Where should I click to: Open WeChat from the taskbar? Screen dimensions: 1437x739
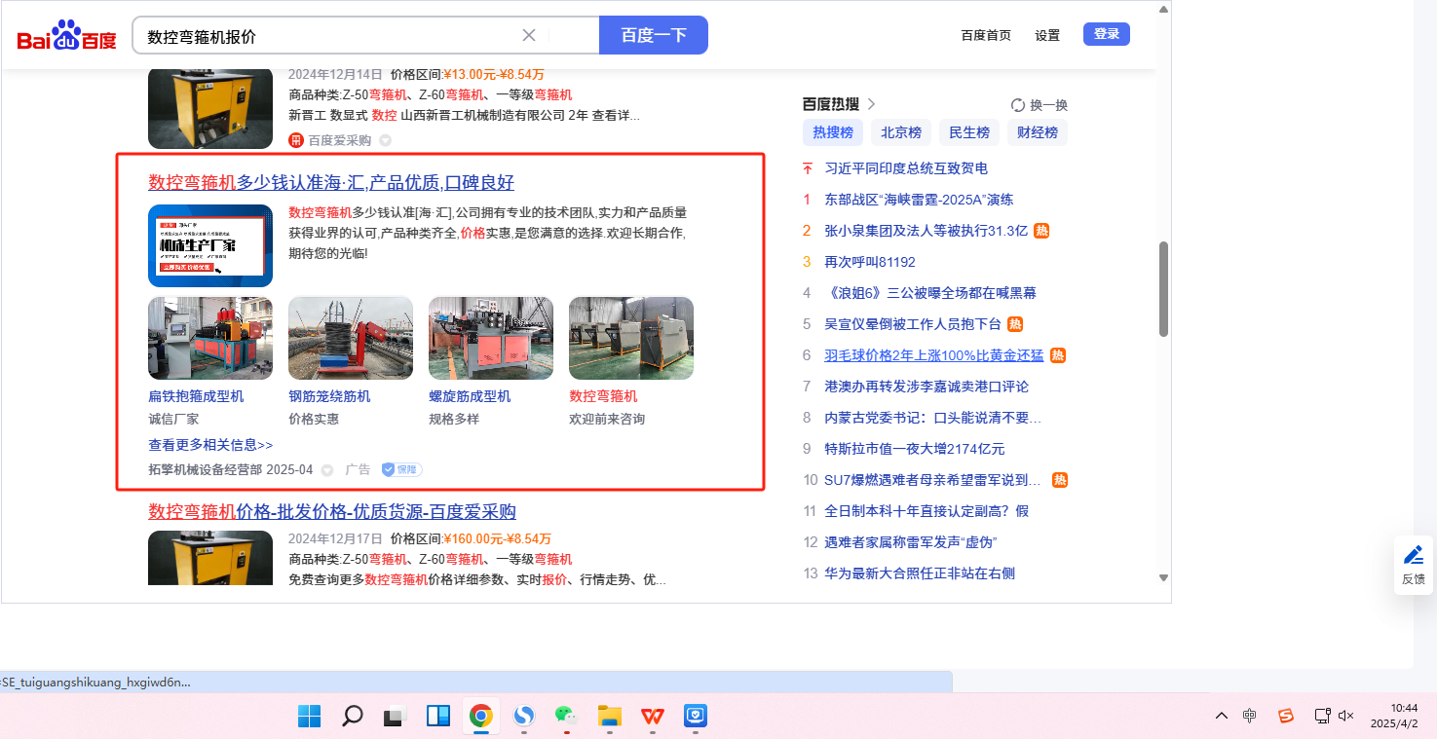pos(566,716)
